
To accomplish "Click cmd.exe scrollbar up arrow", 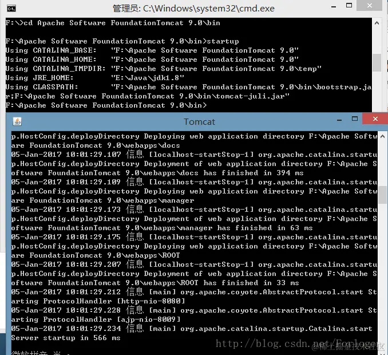I will click(x=377, y=23).
